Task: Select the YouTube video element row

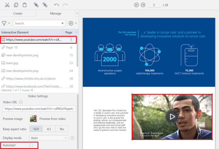Action: tap(38, 40)
